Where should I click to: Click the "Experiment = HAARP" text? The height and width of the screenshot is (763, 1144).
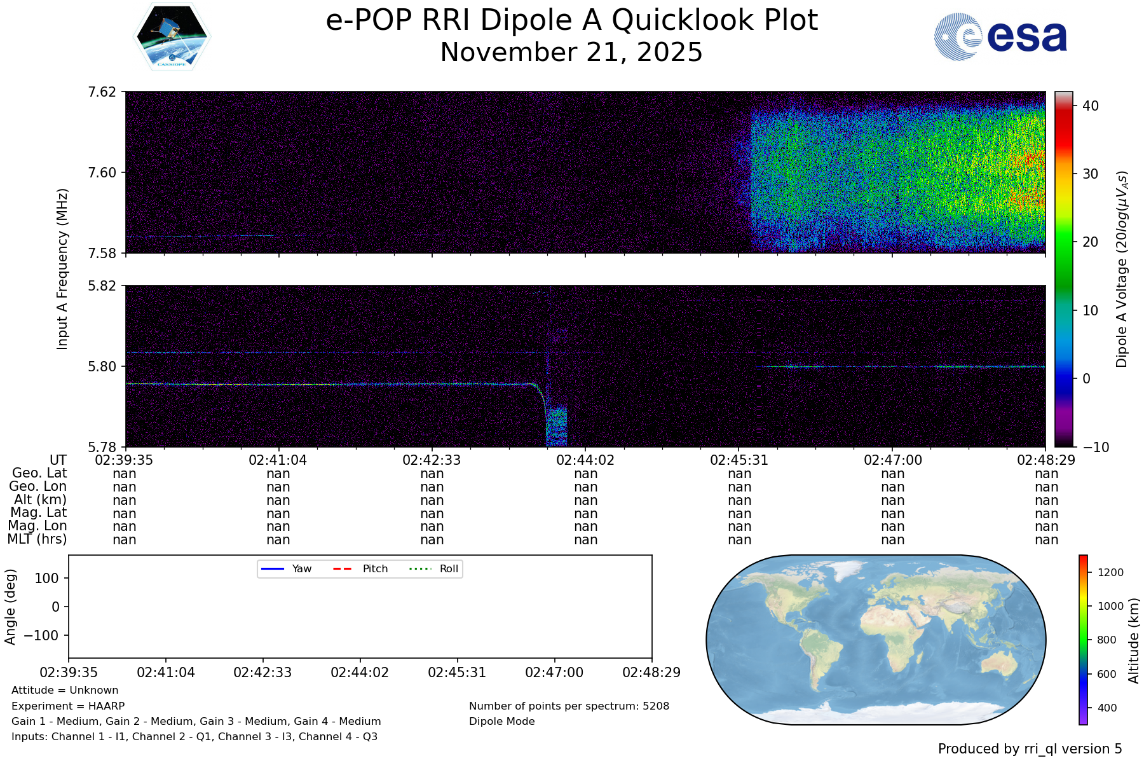pyautogui.click(x=68, y=706)
